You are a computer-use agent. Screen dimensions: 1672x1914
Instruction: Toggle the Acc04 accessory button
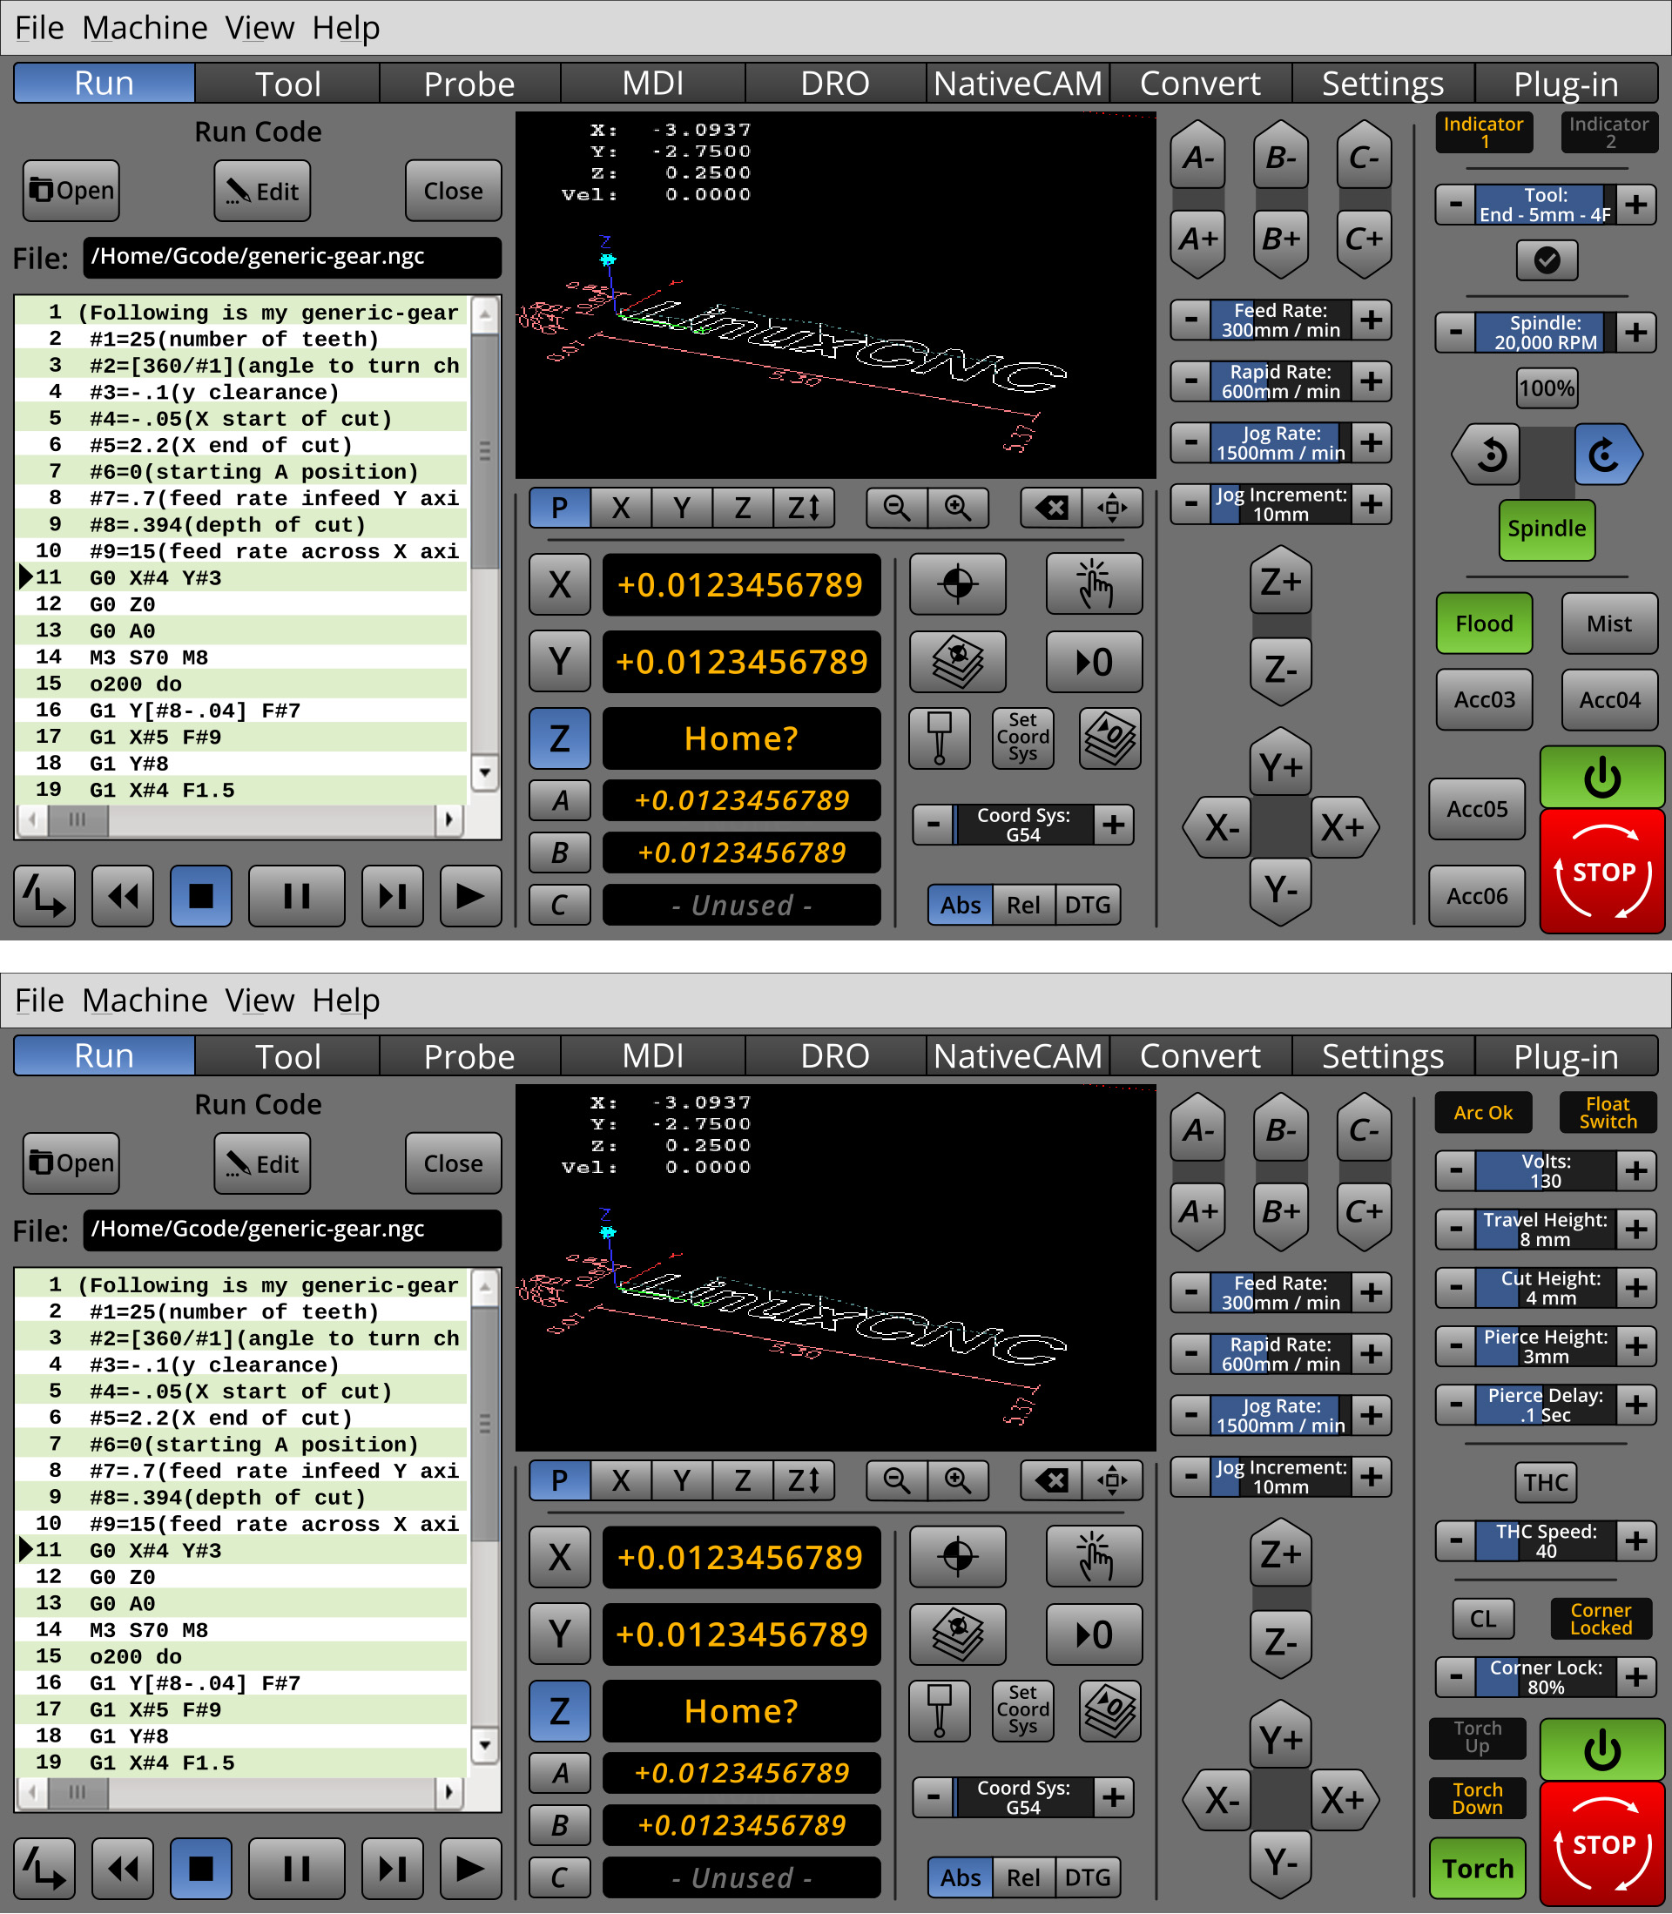point(1608,699)
